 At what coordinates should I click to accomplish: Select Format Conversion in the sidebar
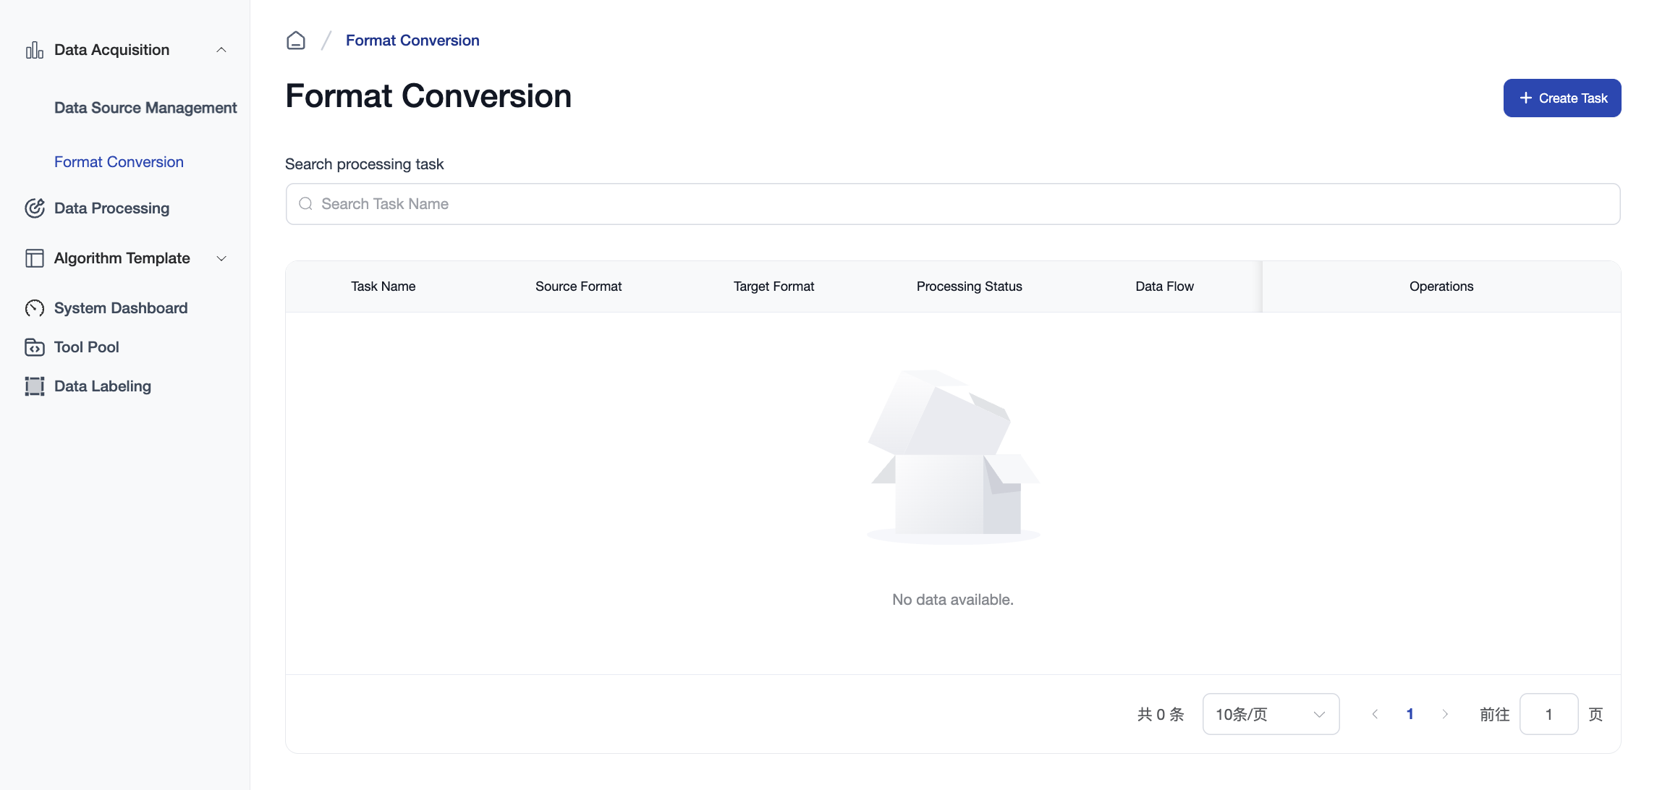click(119, 162)
